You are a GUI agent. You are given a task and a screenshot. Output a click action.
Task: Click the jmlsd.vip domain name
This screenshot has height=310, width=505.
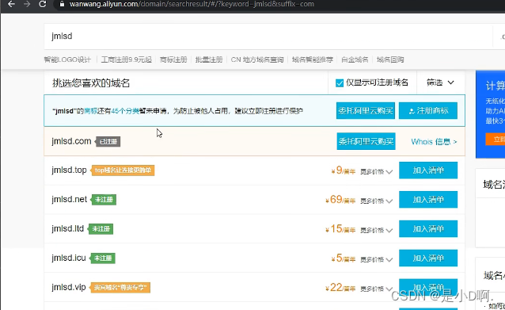pyautogui.click(x=69, y=287)
